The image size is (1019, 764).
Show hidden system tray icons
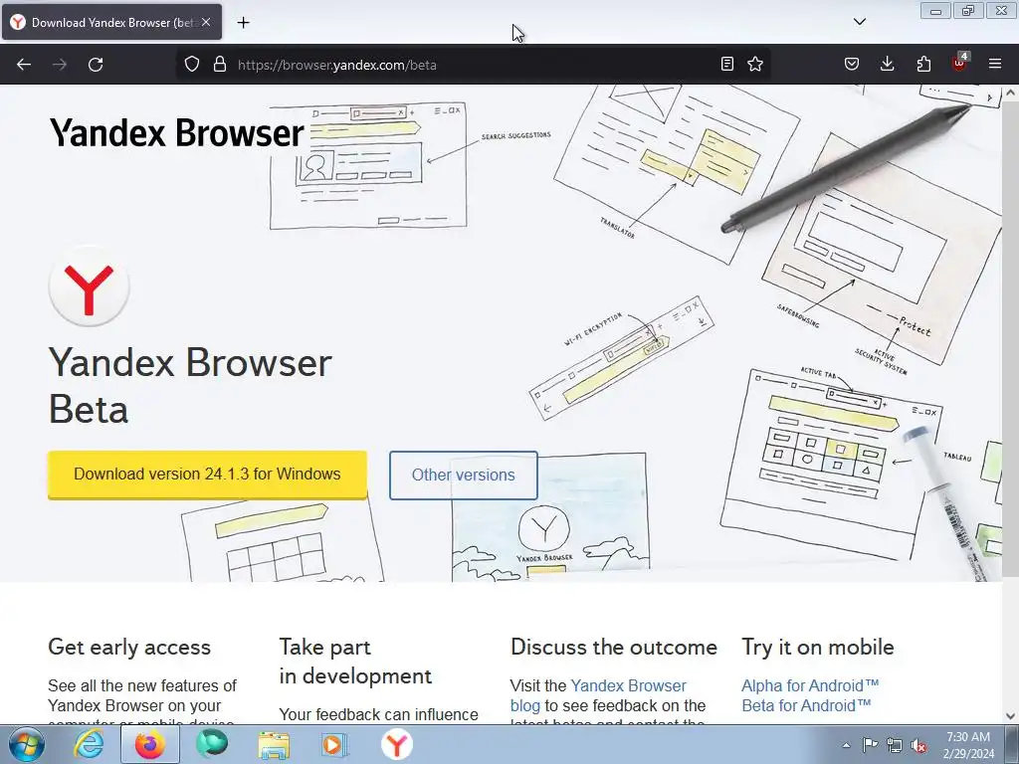click(846, 745)
